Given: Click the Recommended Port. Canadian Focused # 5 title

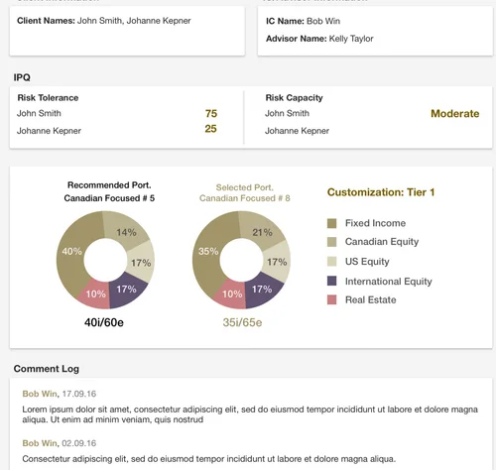Looking at the screenshot, I should 109,191.
